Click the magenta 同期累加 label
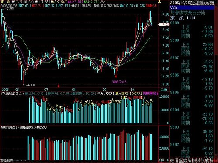Image resolution: width=218 pixels, height=163 pixels. (150, 93)
